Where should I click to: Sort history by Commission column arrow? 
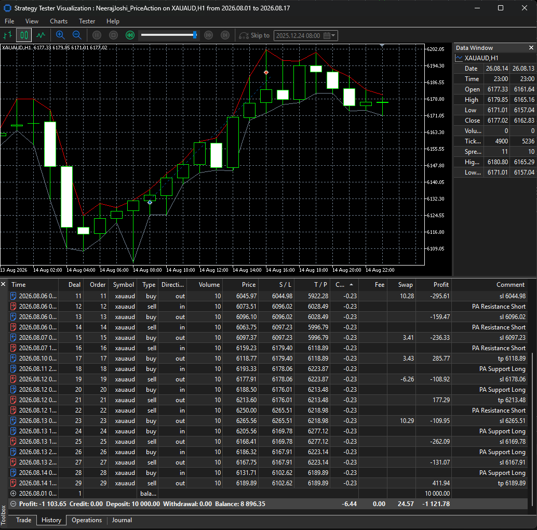(352, 285)
